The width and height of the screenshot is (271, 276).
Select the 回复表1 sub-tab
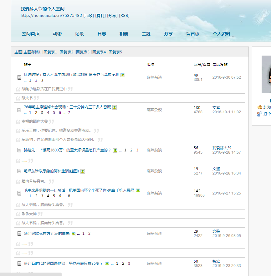[50, 52]
